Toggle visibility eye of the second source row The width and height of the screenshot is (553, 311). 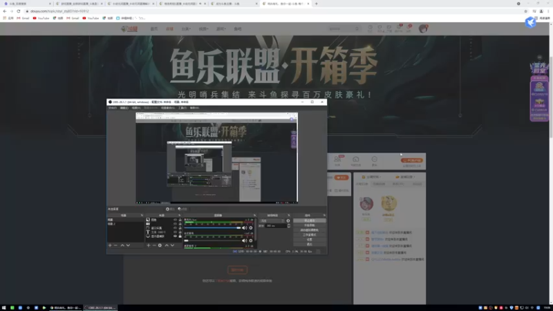pyautogui.click(x=175, y=224)
